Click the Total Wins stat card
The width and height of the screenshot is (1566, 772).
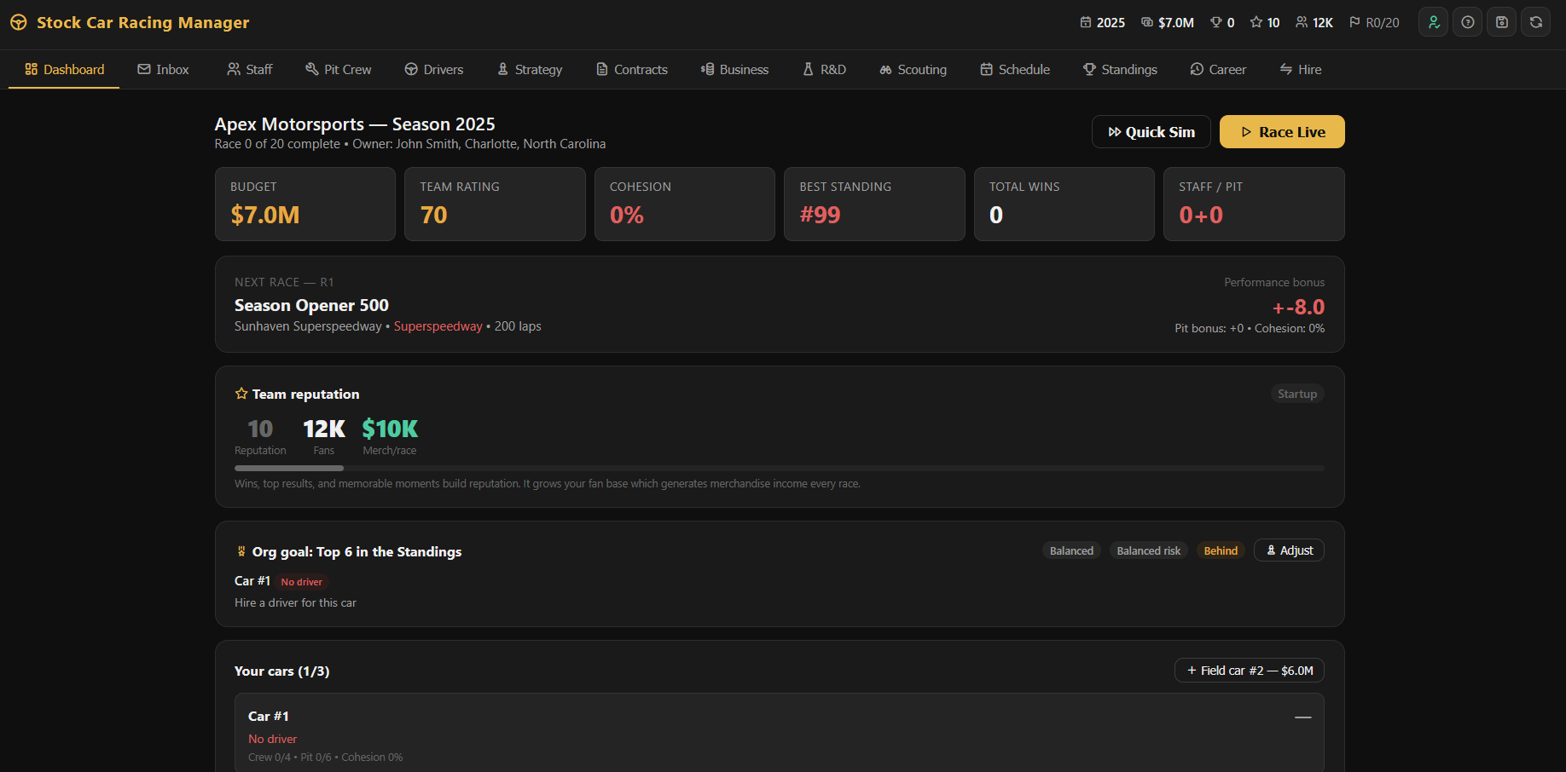pos(1064,205)
